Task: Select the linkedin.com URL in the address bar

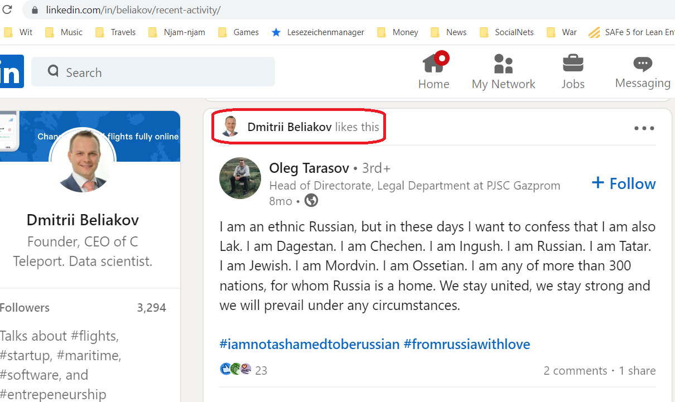Action: (133, 10)
